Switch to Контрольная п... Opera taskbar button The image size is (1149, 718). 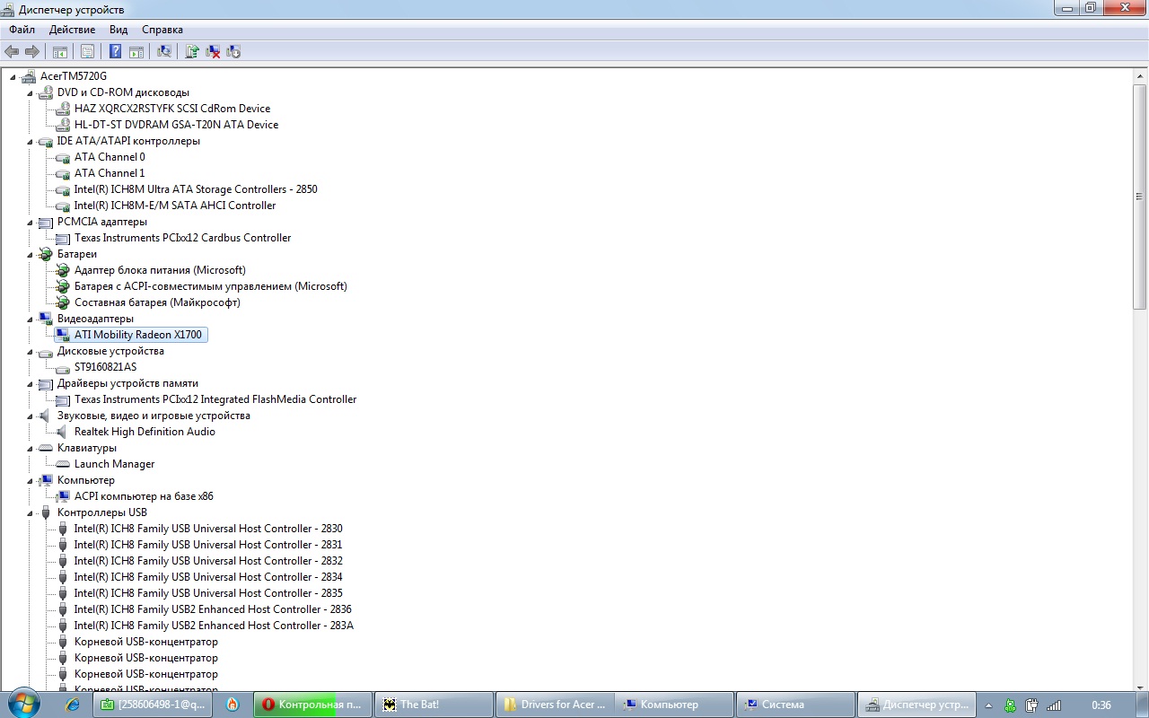312,705
